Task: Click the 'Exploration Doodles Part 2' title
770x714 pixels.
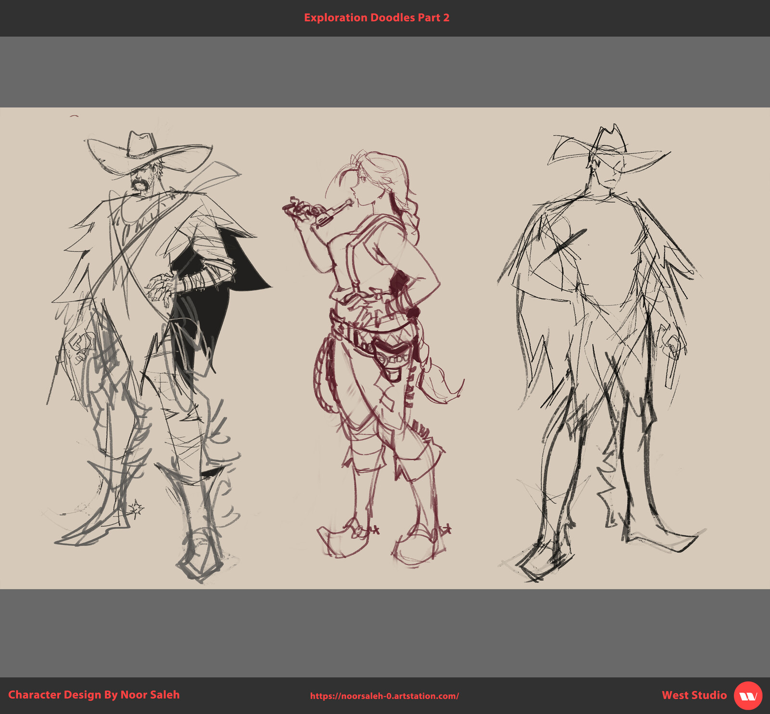Action: coord(377,18)
